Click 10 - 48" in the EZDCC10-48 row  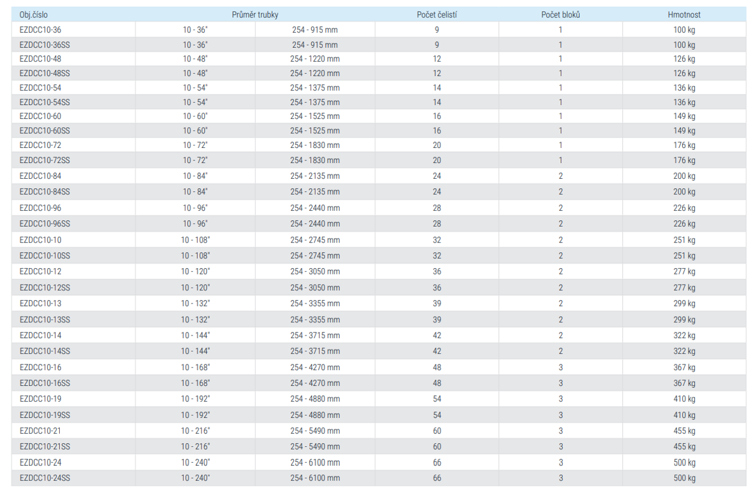[x=195, y=59]
